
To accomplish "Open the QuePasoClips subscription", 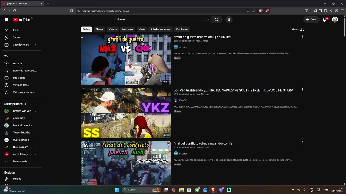I will click(x=21, y=140).
